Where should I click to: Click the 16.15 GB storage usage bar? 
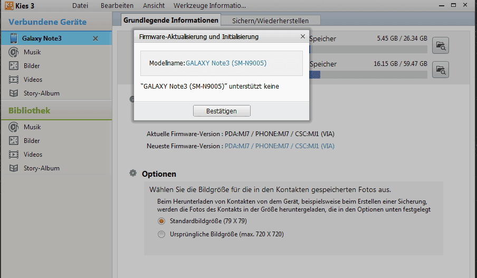[x=368, y=74]
